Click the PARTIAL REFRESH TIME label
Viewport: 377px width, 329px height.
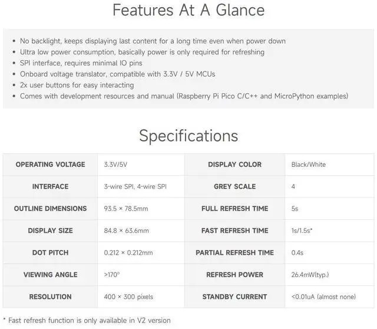point(234,252)
